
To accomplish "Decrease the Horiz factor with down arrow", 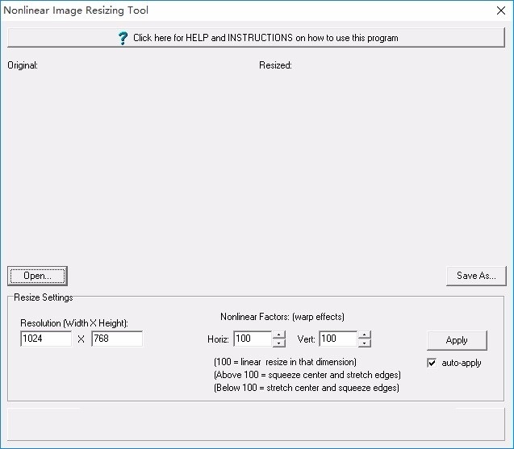I will point(278,343).
